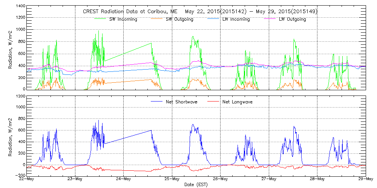Select the SW Outgoing legend entry
Screen dimensions: 377x188
179,19
